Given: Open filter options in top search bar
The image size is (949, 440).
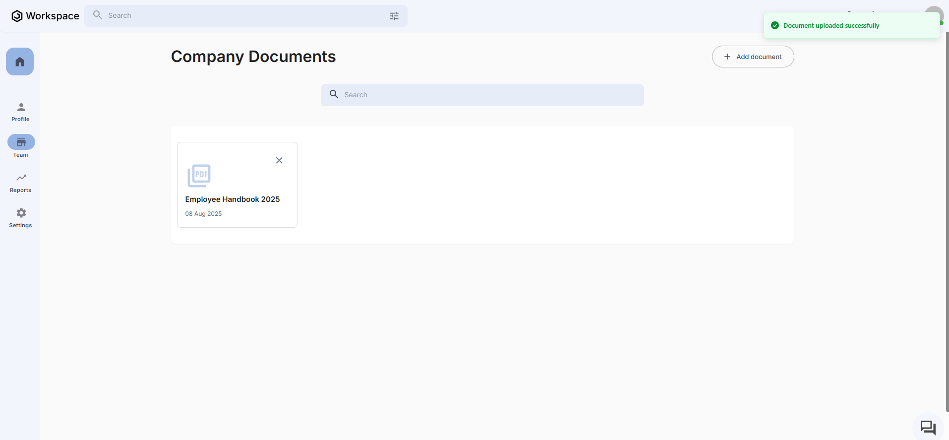Looking at the screenshot, I should pyautogui.click(x=394, y=16).
